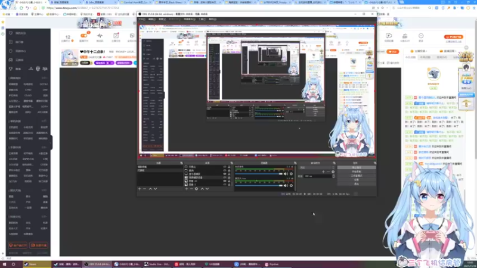
Task: Switch to Steam on Windows taskbar
Action: coord(37,264)
